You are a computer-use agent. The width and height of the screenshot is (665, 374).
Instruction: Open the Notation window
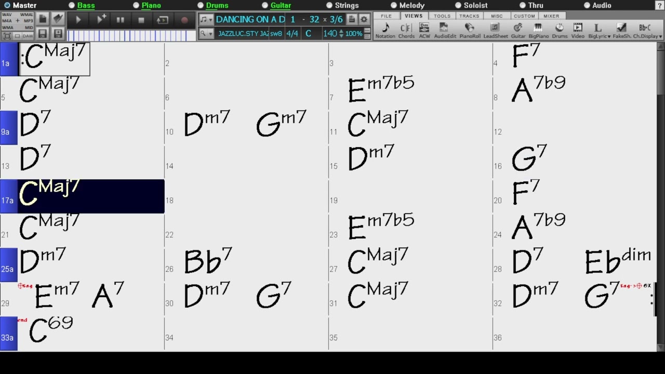(x=385, y=31)
